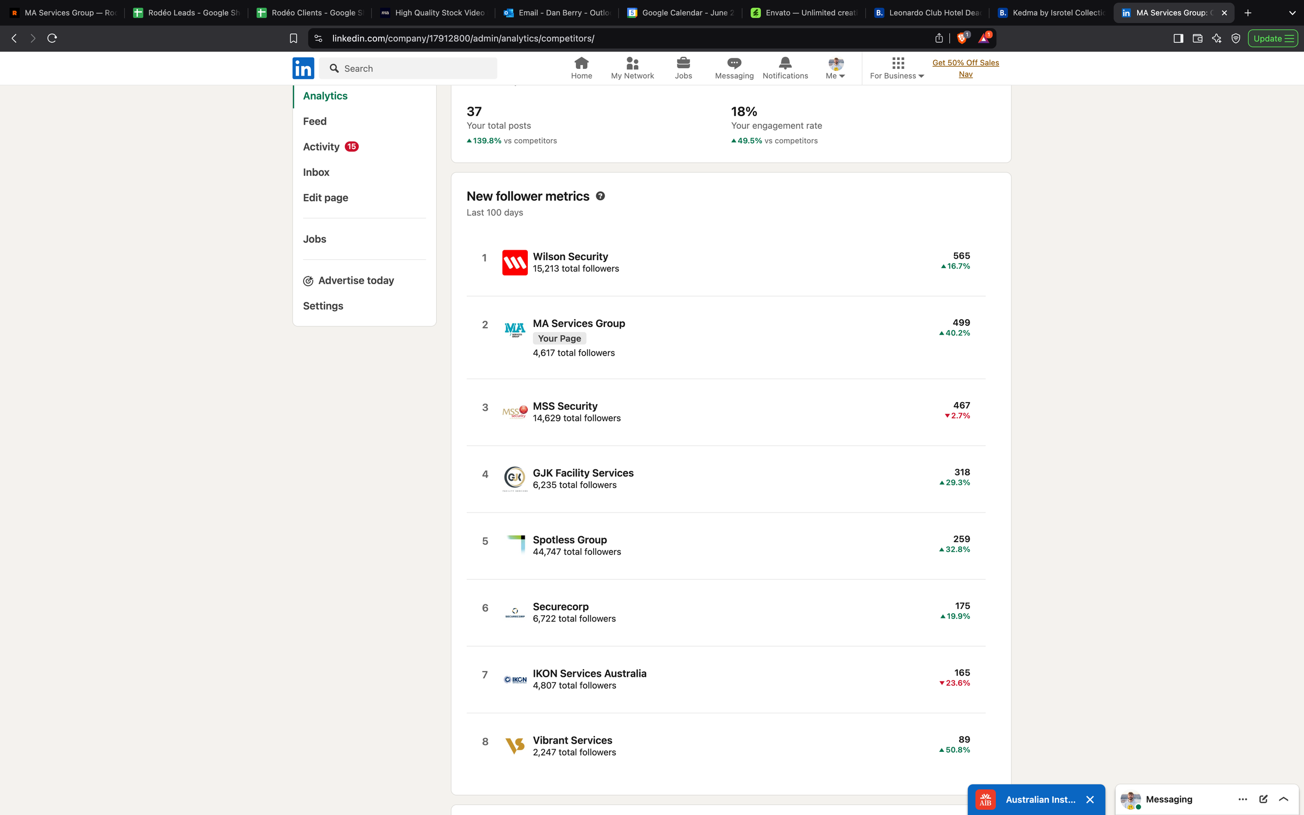Bookmark this page using the bookmark icon

[x=293, y=38]
